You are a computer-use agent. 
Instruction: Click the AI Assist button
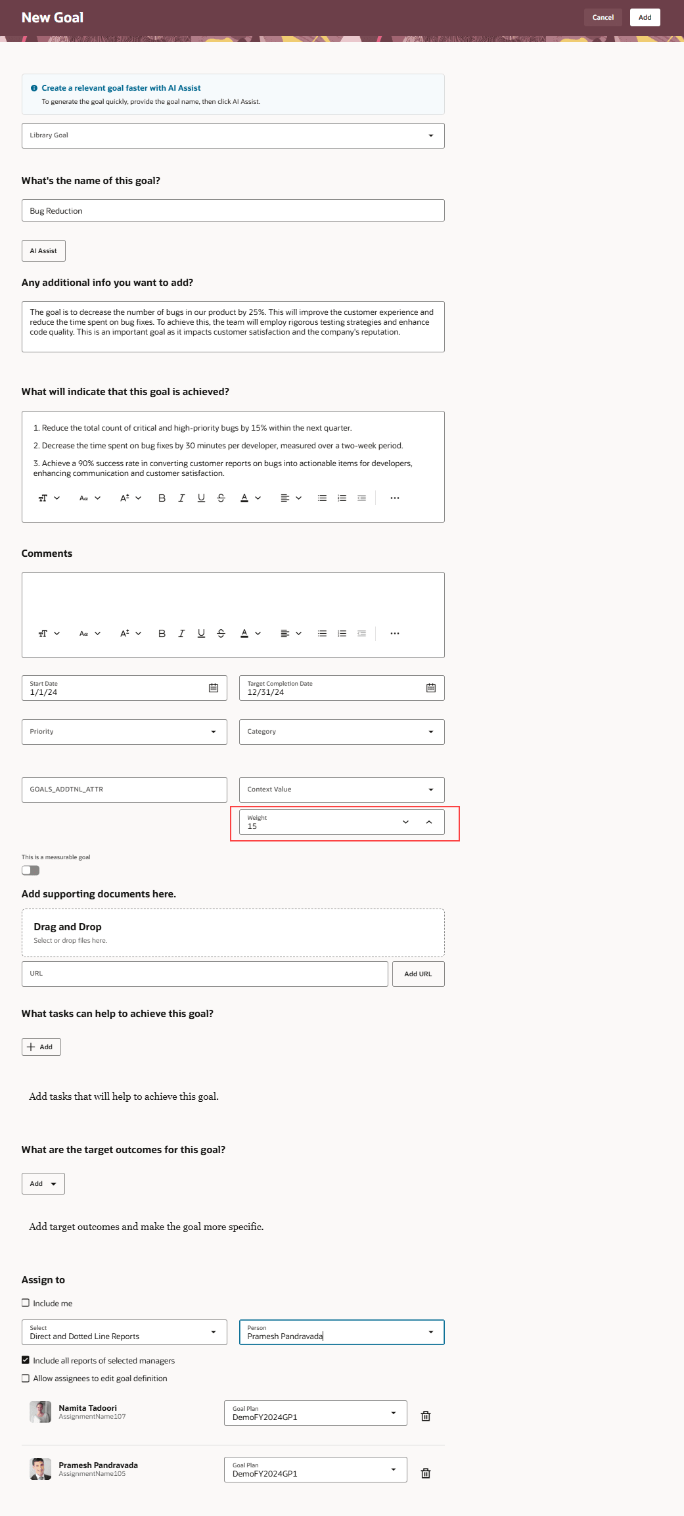tap(43, 251)
